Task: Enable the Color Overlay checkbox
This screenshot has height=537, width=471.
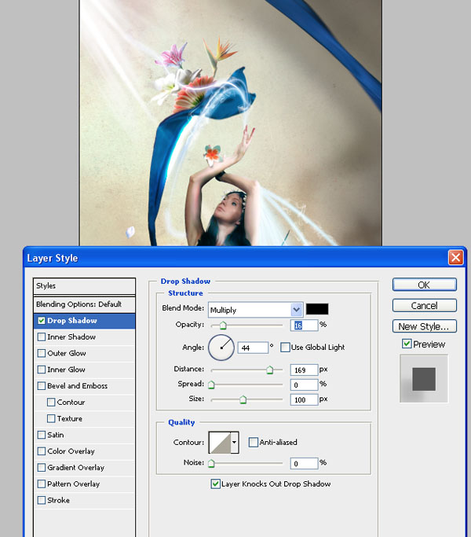Action: pyautogui.click(x=42, y=451)
